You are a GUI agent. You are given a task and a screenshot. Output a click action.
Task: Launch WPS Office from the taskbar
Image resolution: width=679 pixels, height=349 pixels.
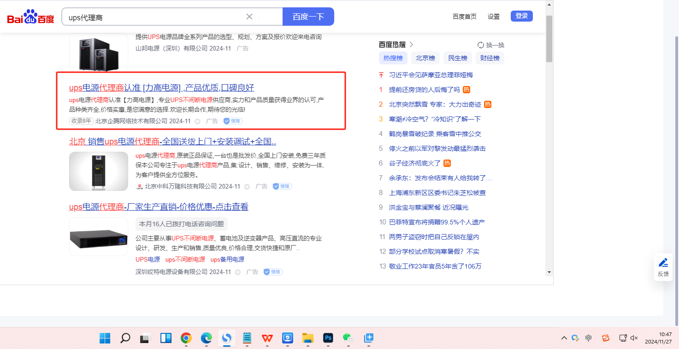click(x=267, y=338)
